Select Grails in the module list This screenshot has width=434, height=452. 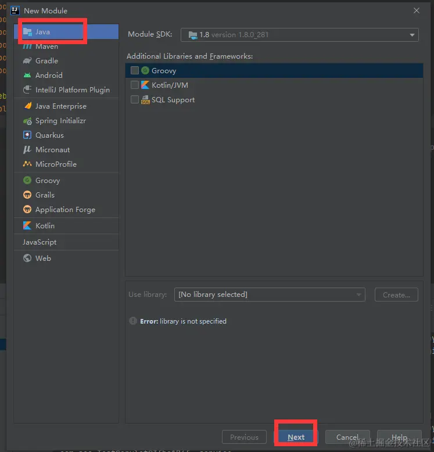point(66,195)
